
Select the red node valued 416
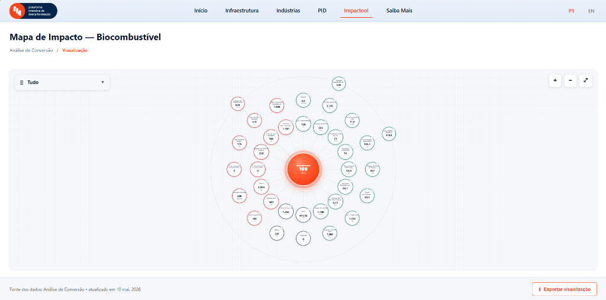(x=254, y=120)
